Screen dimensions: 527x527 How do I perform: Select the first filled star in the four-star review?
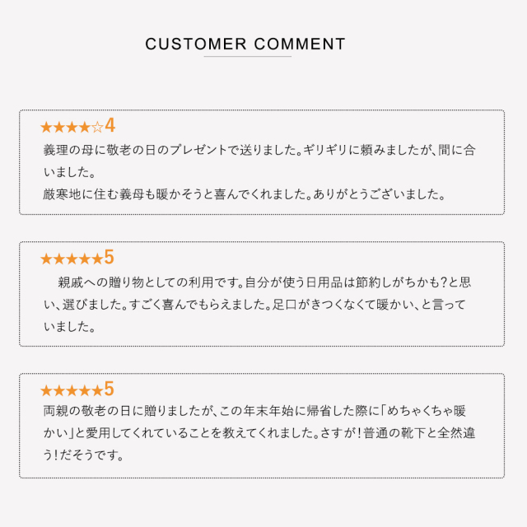pyautogui.click(x=46, y=128)
